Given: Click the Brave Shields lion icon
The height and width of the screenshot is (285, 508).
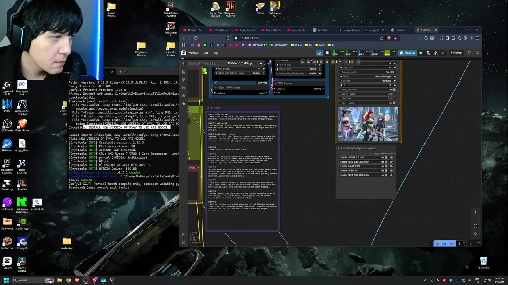Looking at the screenshot, I should [x=389, y=38].
